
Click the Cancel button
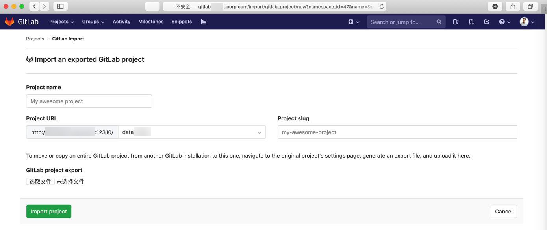(x=504, y=212)
